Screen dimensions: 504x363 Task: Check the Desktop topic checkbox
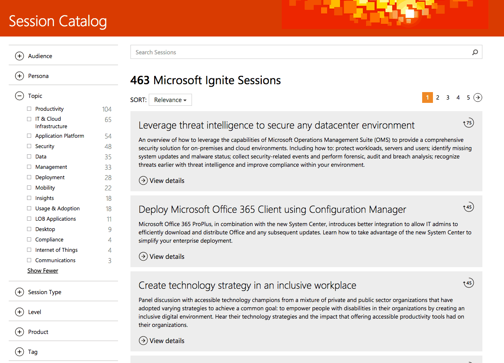pos(29,229)
